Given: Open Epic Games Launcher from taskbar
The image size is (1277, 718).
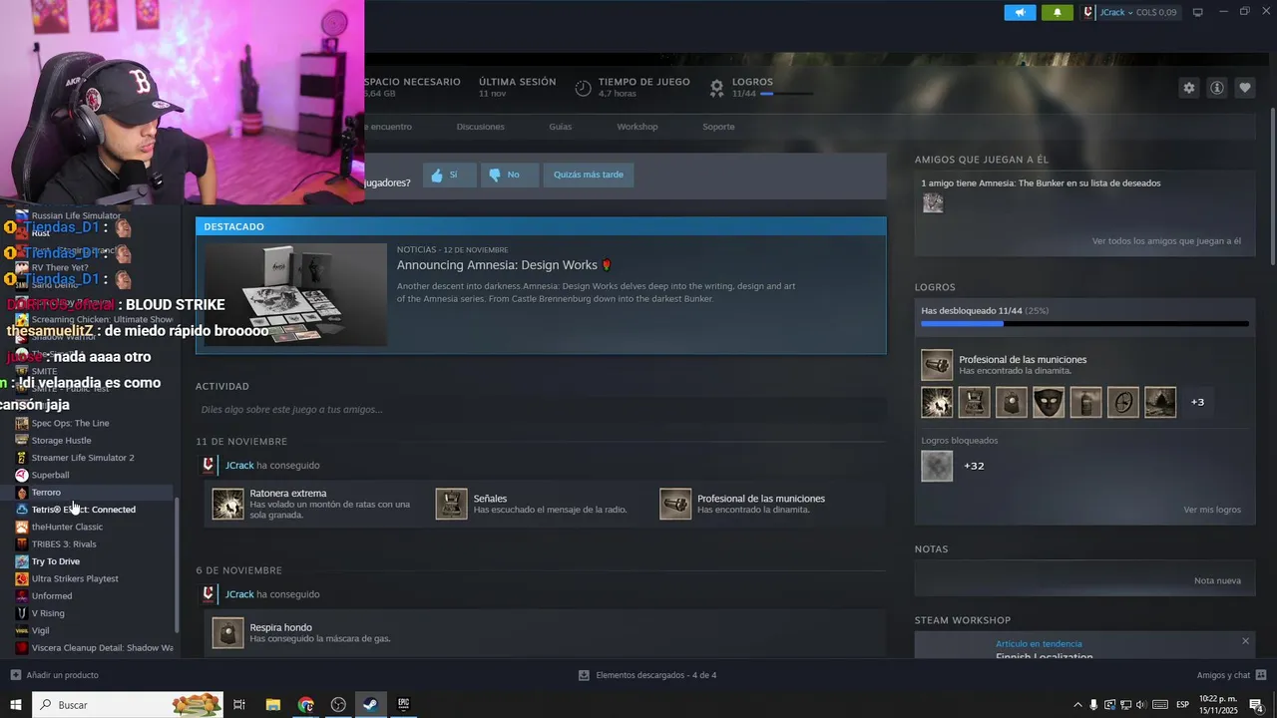Looking at the screenshot, I should (403, 705).
